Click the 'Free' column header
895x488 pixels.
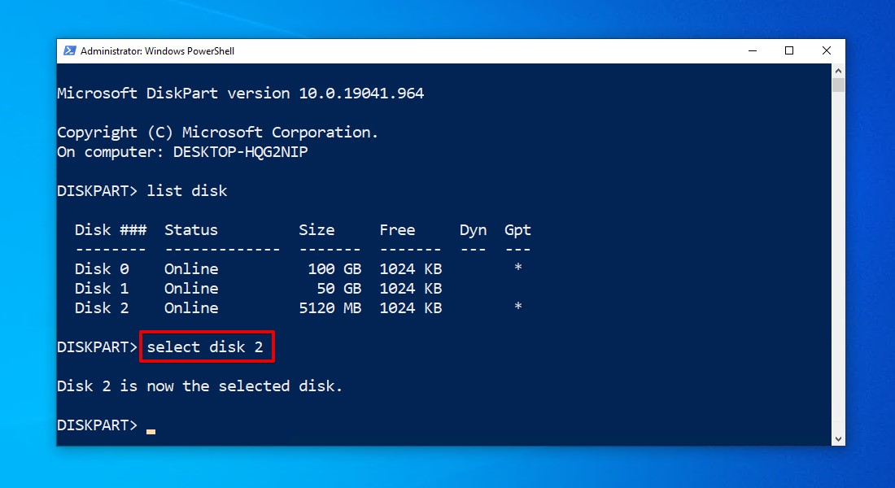pos(397,230)
